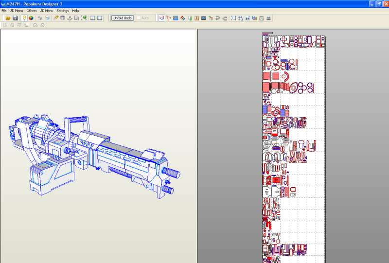The width and height of the screenshot is (389, 263).
Task: Click the green notebook icon in 2D toolbar
Action: click(x=190, y=18)
